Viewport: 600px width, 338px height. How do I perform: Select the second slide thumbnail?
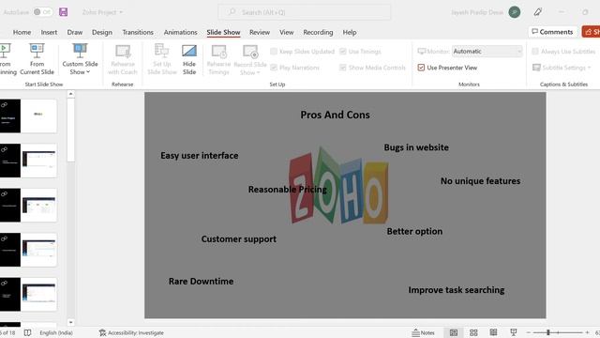(28, 161)
